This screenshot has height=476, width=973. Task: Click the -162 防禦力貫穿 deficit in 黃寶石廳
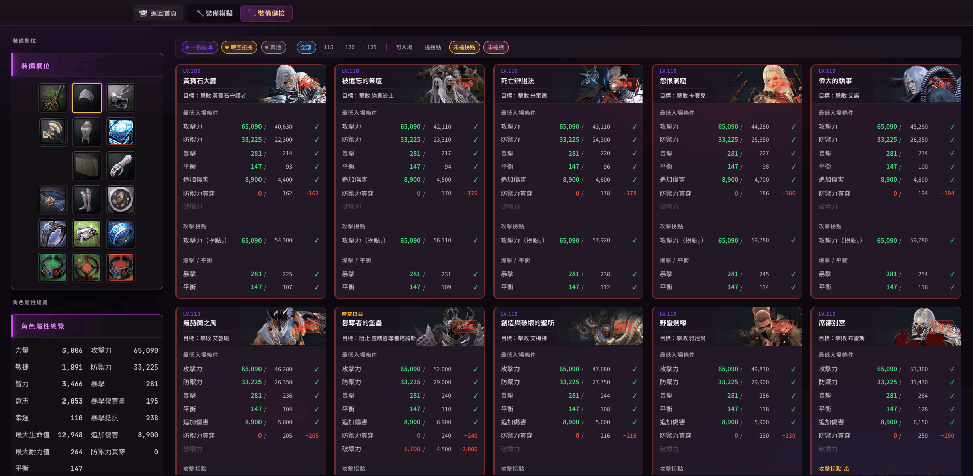(312, 193)
